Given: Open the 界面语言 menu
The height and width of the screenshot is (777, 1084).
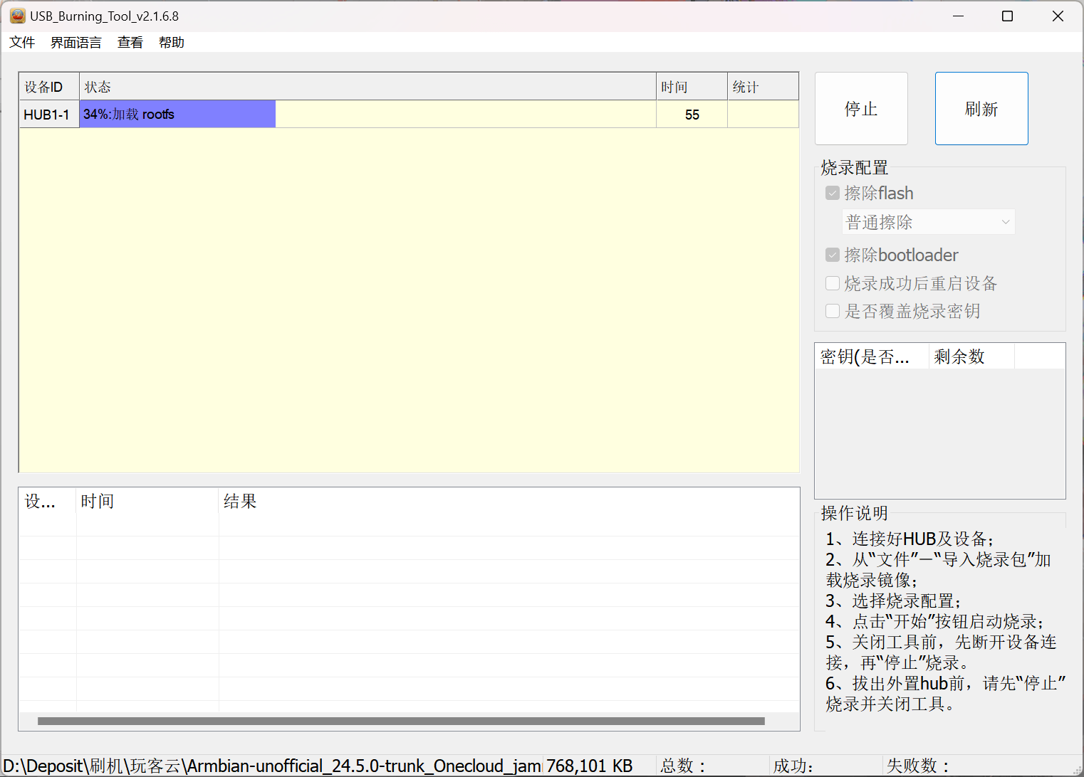Looking at the screenshot, I should (75, 43).
